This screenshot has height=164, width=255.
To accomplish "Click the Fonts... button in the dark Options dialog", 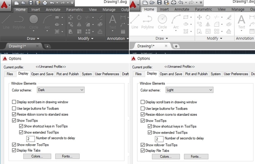I will click(67, 156).
